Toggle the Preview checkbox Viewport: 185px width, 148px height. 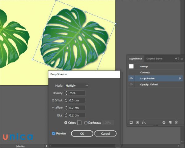(54, 134)
